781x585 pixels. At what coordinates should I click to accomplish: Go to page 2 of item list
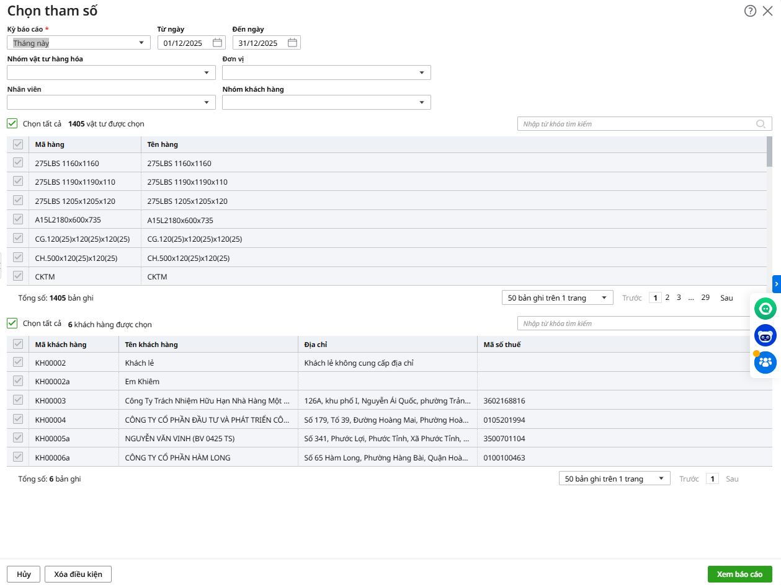[x=667, y=297]
